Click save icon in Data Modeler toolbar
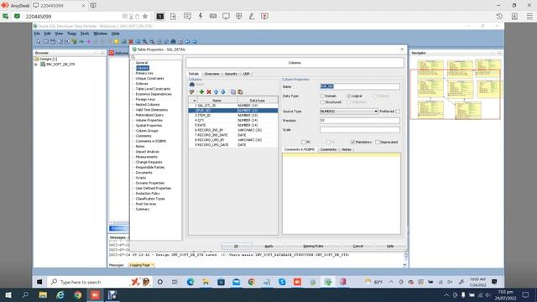This screenshot has height=302, width=537. click(53, 41)
